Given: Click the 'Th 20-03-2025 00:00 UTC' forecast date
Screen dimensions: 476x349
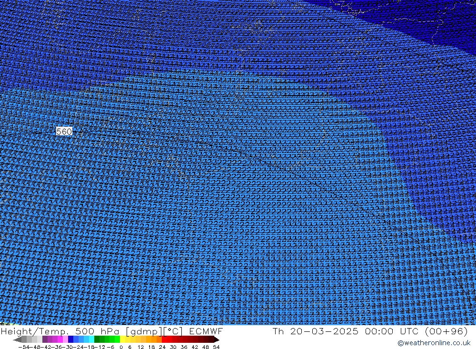Looking at the screenshot, I should pyautogui.click(x=346, y=331).
